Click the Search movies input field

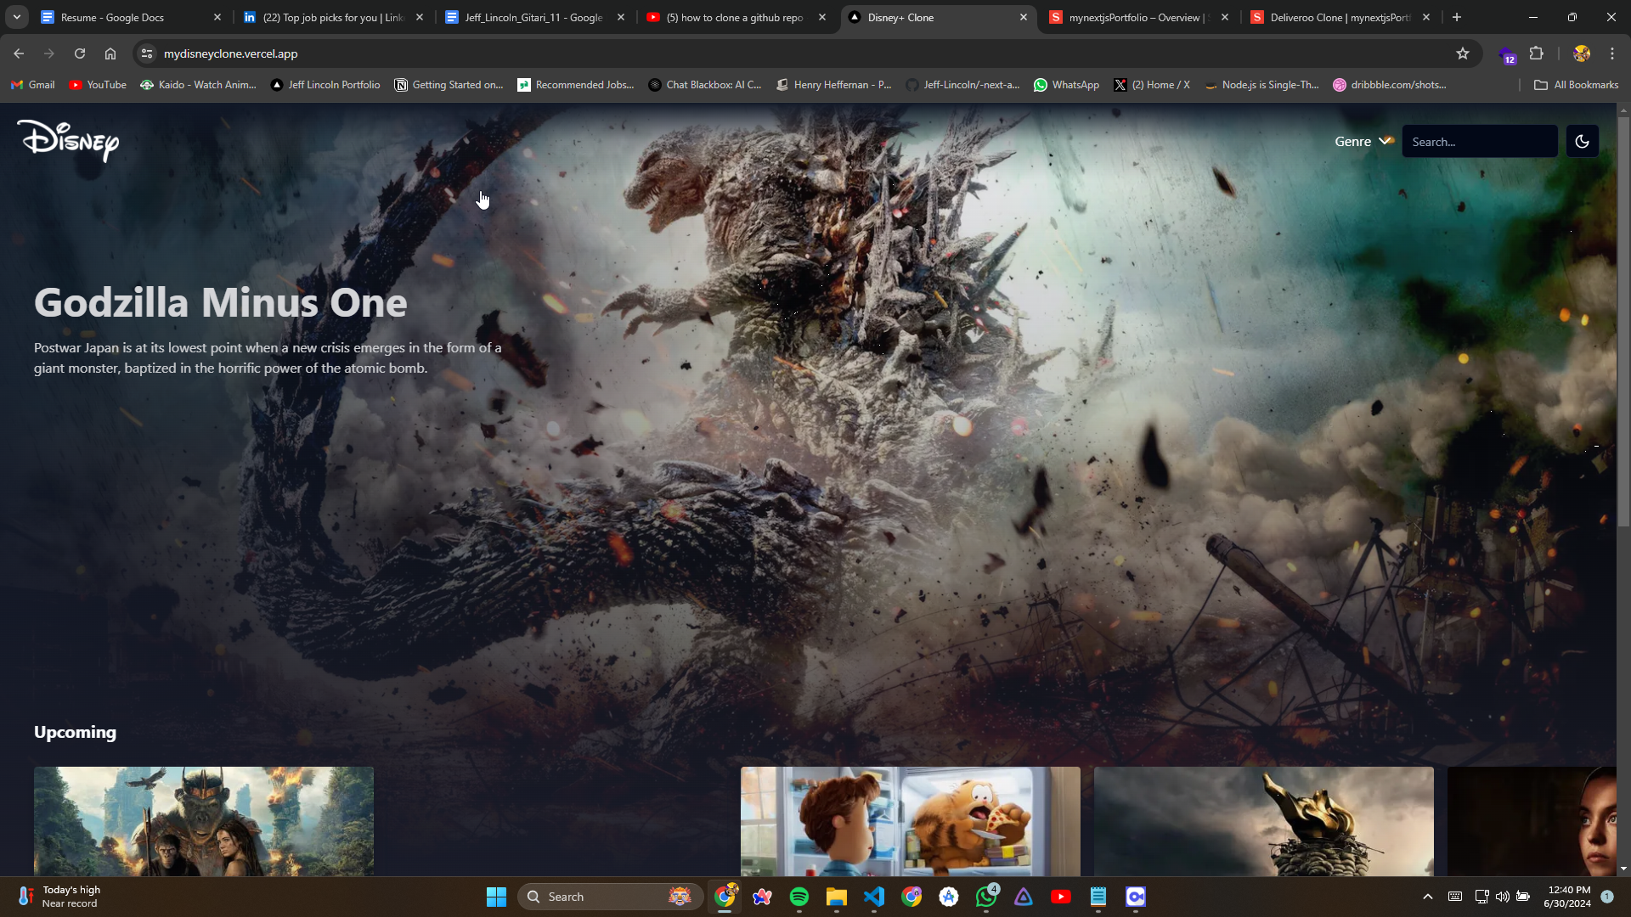(1479, 142)
